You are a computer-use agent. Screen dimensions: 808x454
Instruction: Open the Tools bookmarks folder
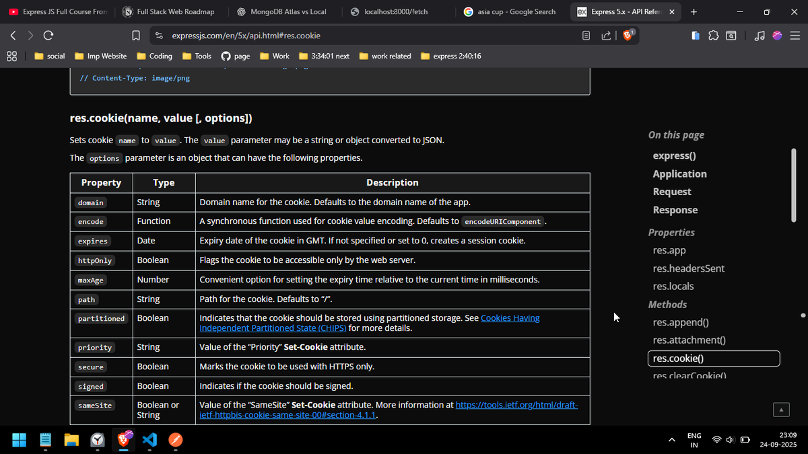(x=197, y=56)
